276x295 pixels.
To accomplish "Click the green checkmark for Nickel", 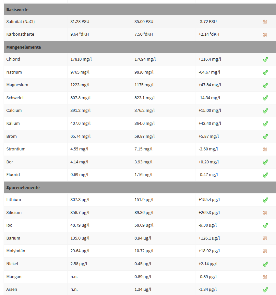I will click(265, 264).
